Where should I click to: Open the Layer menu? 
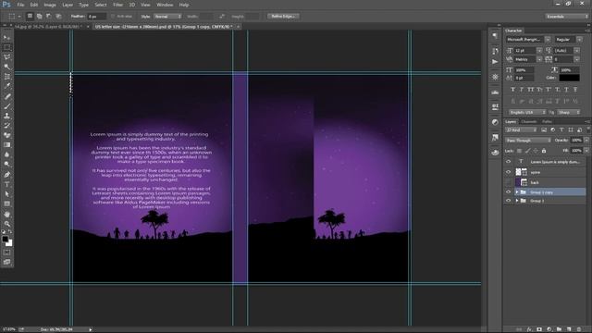68,5
